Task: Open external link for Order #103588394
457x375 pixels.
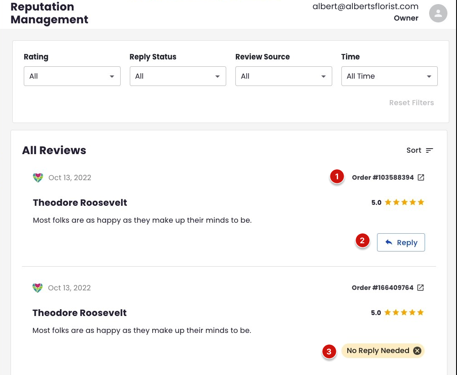Action: [x=421, y=177]
